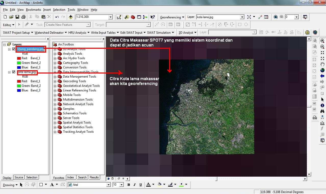Image resolution: width=326 pixels, height=194 pixels.
Task: Click the map vertical scrollbar down arrow
Action: coord(309,174)
